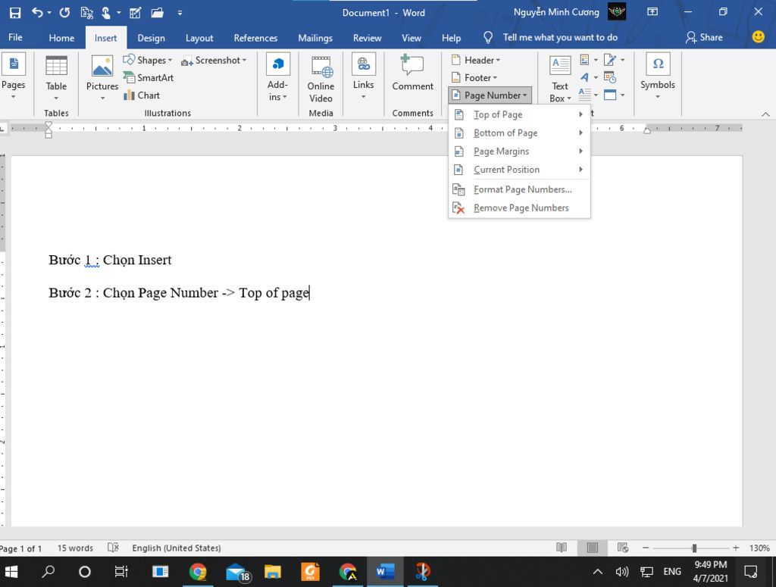Open Format Page Numbers dialog
Screen dimensions: 776x587
(519, 189)
